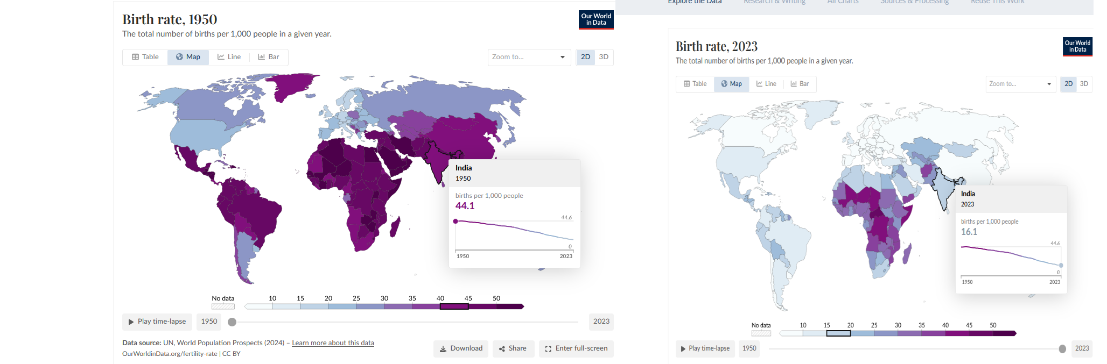Click 'Birth rate, 1950' chart title
Image resolution: width=1107 pixels, height=364 pixels.
(170, 19)
